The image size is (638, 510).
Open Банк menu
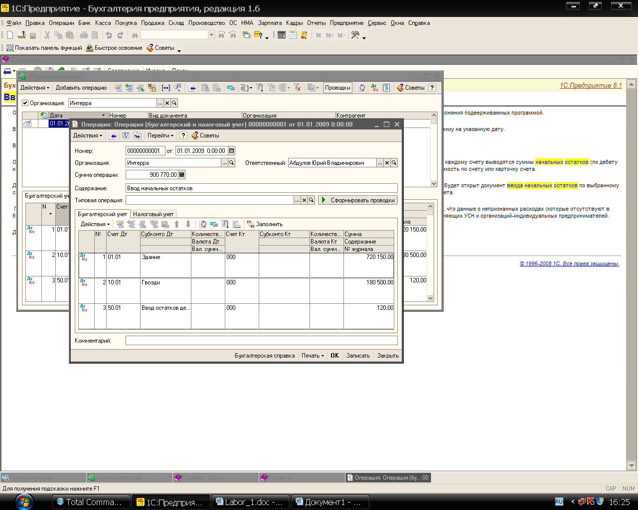(x=85, y=23)
